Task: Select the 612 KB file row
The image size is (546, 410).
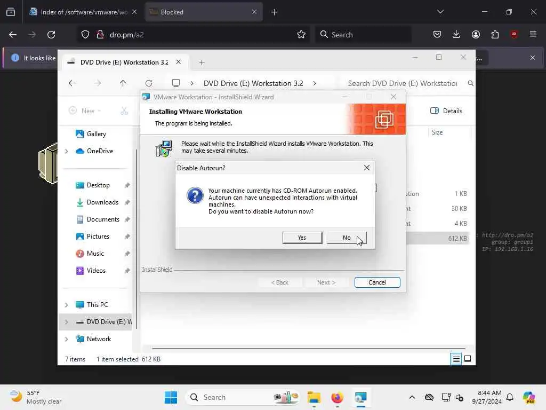Action: tap(438, 239)
